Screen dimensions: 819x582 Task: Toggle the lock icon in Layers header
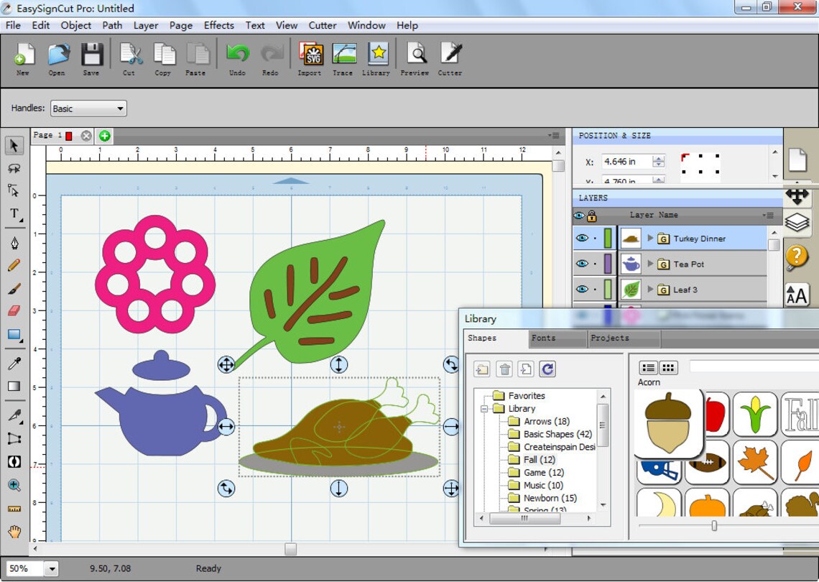pyautogui.click(x=591, y=216)
